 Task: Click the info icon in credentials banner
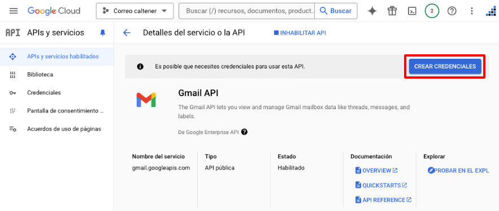click(140, 67)
